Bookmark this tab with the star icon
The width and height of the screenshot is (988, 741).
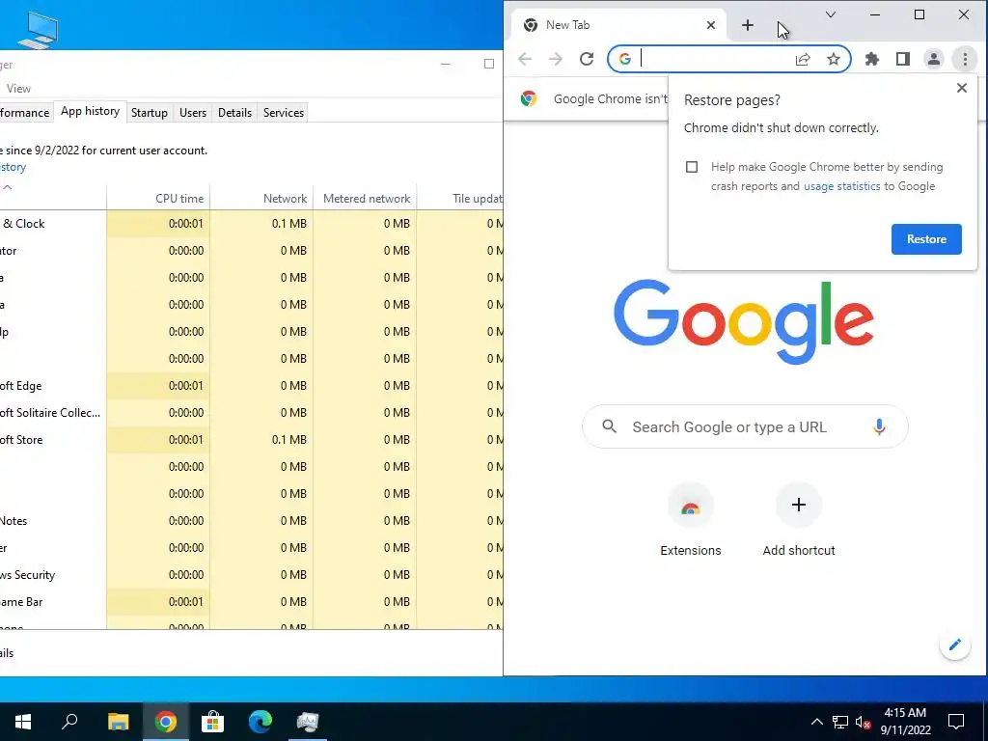(x=834, y=59)
